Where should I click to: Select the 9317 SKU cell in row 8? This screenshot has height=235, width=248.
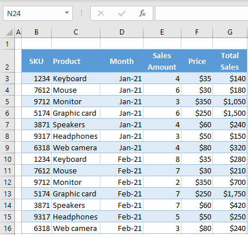tap(36, 136)
